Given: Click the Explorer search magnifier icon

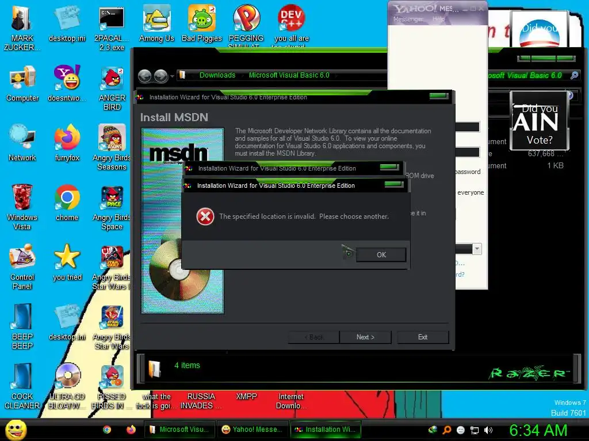Looking at the screenshot, I should click(x=574, y=75).
